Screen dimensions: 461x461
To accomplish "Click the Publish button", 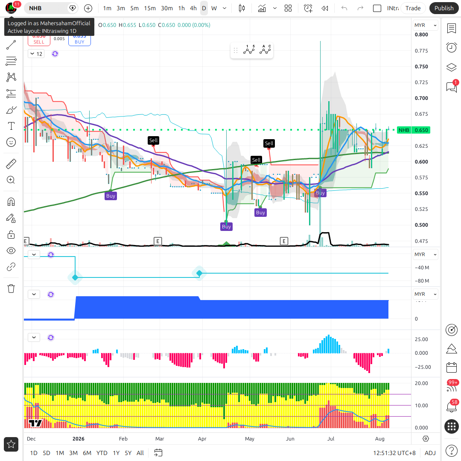I will (443, 8).
